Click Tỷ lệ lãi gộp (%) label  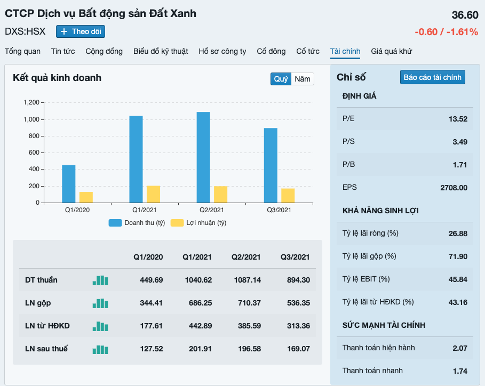click(x=369, y=256)
